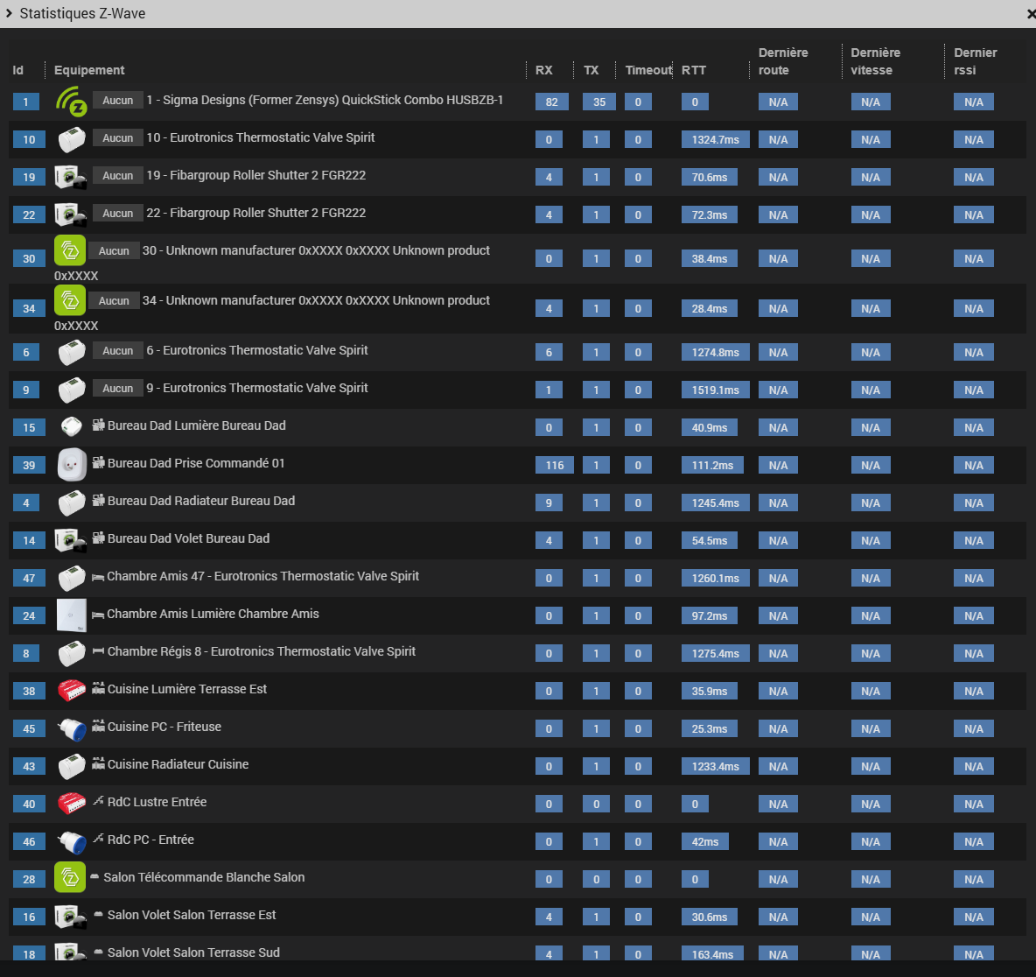The image size is (1036, 977).
Task: Expand the Statistiques Z-Wave header chevron
Action: [x=9, y=13]
